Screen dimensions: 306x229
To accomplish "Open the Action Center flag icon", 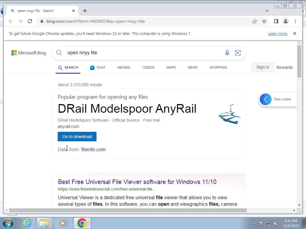I will coord(261,223).
